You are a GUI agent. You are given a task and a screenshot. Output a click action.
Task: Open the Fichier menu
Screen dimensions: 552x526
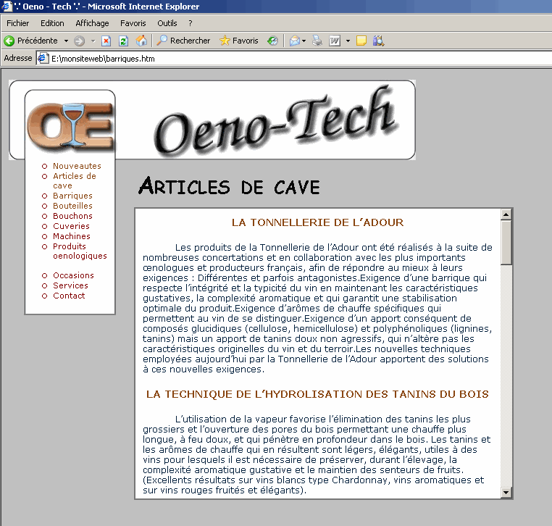[x=17, y=23]
